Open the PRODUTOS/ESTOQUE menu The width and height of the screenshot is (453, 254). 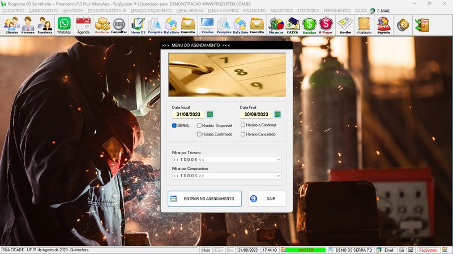[107, 11]
